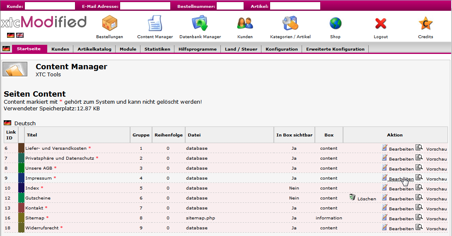Screen dimensions: 452x236
Task: Open the Hilfsprogramme tab
Action: (198, 49)
